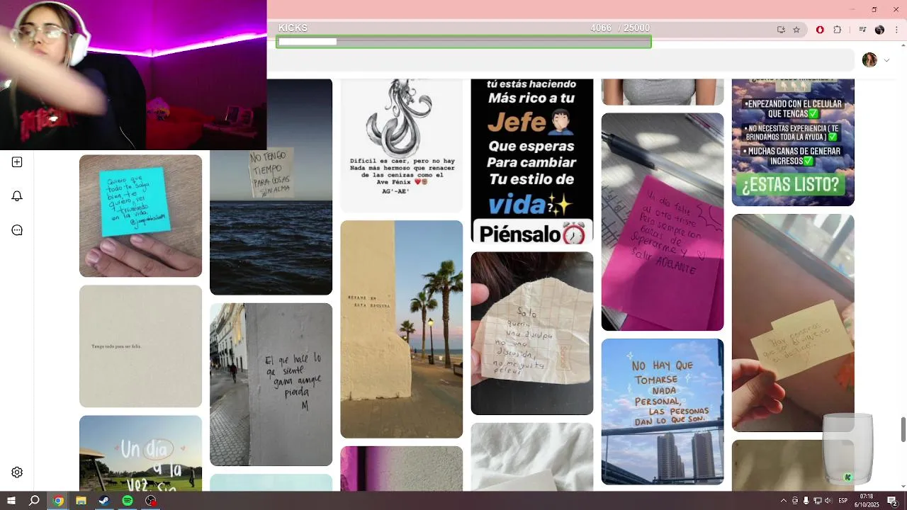The height and width of the screenshot is (510, 907).
Task: Switch to Chrome in the taskbar
Action: [58, 501]
